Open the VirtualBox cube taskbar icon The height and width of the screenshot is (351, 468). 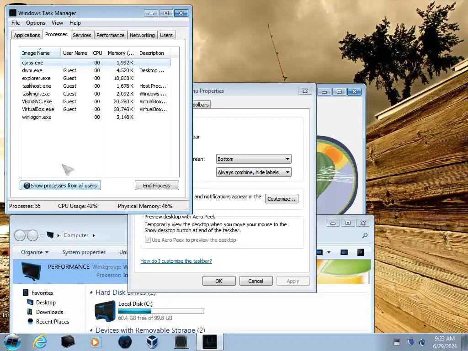click(x=153, y=341)
